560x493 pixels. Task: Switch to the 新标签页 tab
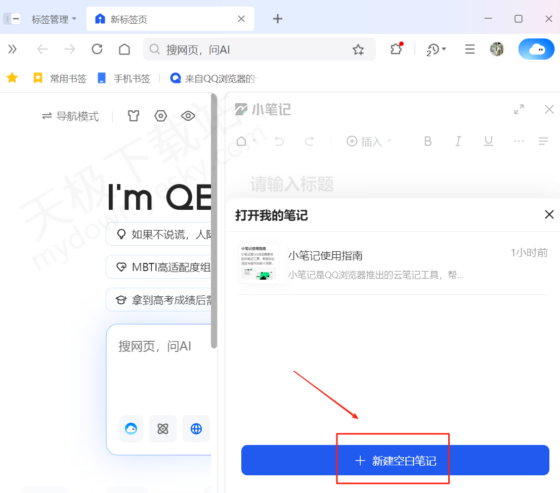[170, 19]
